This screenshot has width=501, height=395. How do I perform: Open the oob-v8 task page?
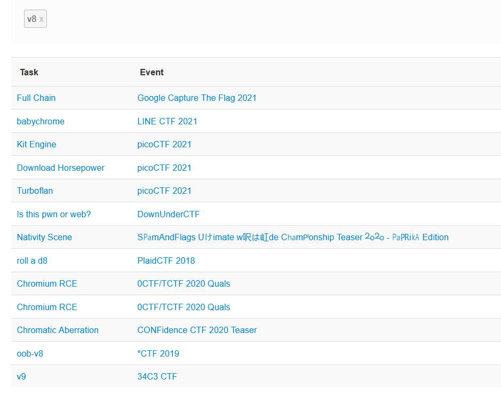29,353
